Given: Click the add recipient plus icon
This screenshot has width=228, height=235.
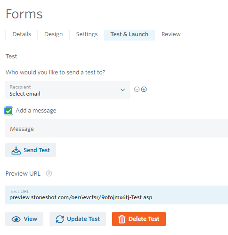Looking at the screenshot, I should [x=144, y=89].
